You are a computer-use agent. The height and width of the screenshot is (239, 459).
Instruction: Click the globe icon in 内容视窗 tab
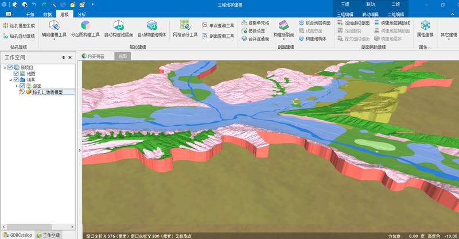coord(84,56)
